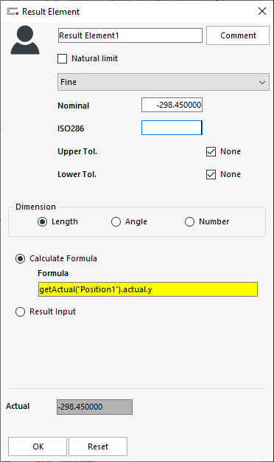Image resolution: width=274 pixels, height=462 pixels.
Task: Click the grayed Actual value field
Action: click(x=95, y=407)
